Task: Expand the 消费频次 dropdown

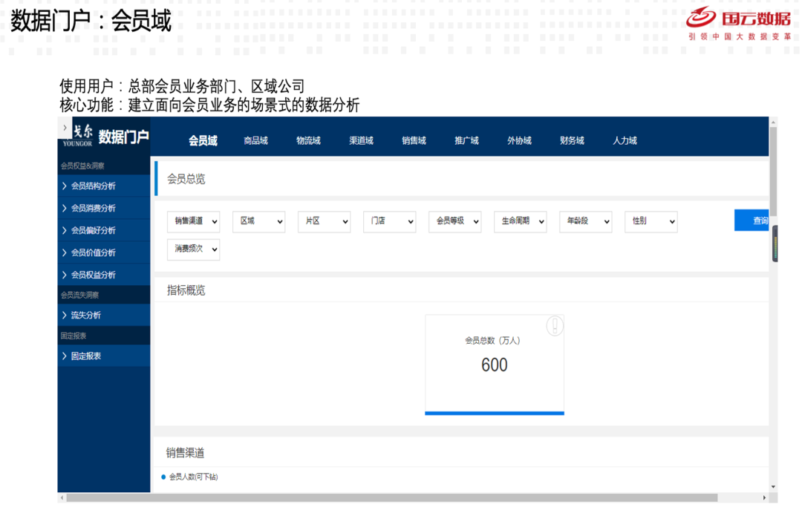Action: coord(193,249)
